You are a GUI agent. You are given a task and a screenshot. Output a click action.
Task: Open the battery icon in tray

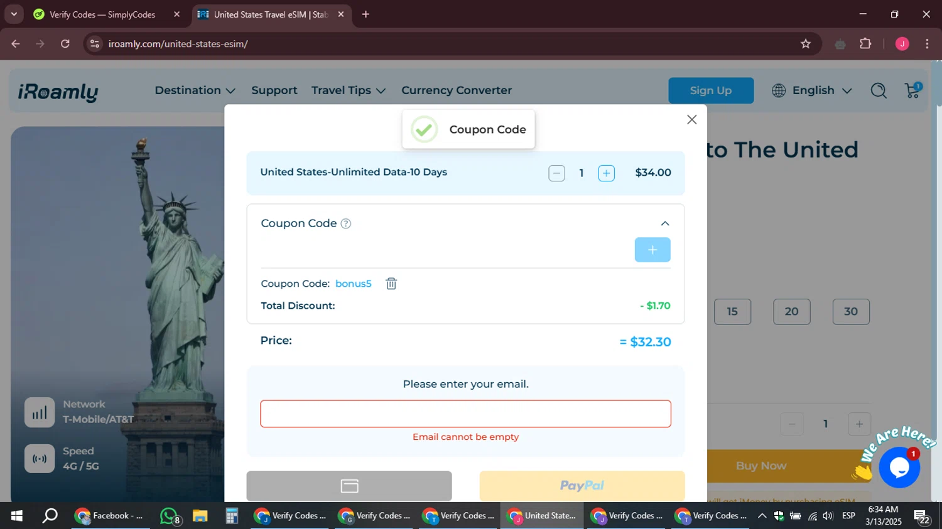pyautogui.click(x=795, y=516)
